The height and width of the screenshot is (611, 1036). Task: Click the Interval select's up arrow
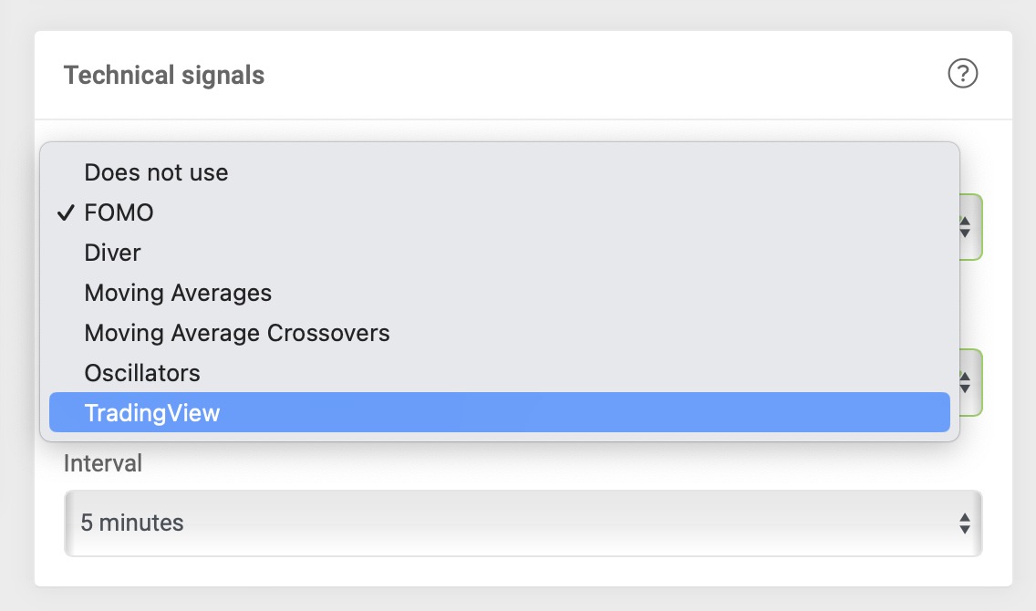pos(965,517)
